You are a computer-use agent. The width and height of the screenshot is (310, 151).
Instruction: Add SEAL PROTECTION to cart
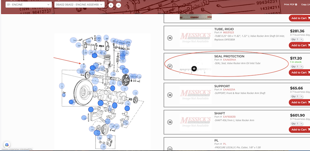[x=299, y=72]
